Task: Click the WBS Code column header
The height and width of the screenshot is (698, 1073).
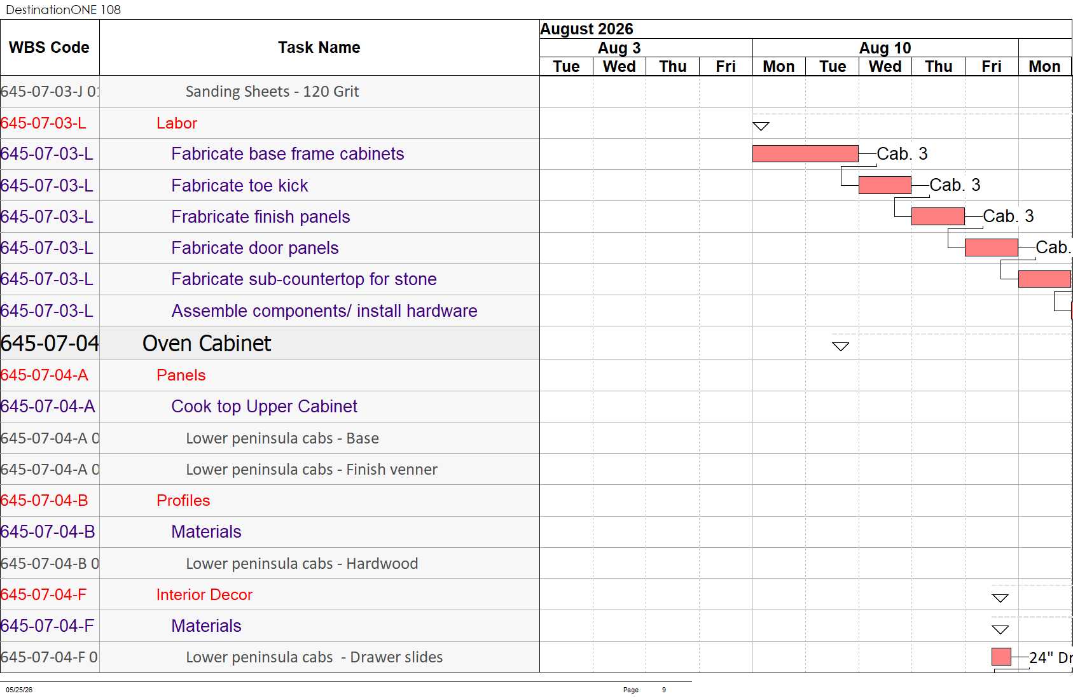Action: pos(50,48)
